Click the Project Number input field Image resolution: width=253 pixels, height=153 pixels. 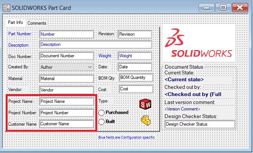pos(66,113)
